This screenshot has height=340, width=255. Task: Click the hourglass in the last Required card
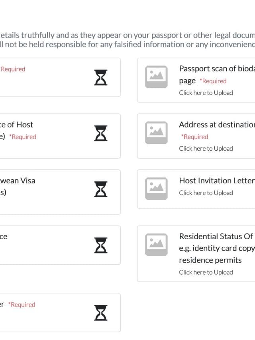pos(101,312)
